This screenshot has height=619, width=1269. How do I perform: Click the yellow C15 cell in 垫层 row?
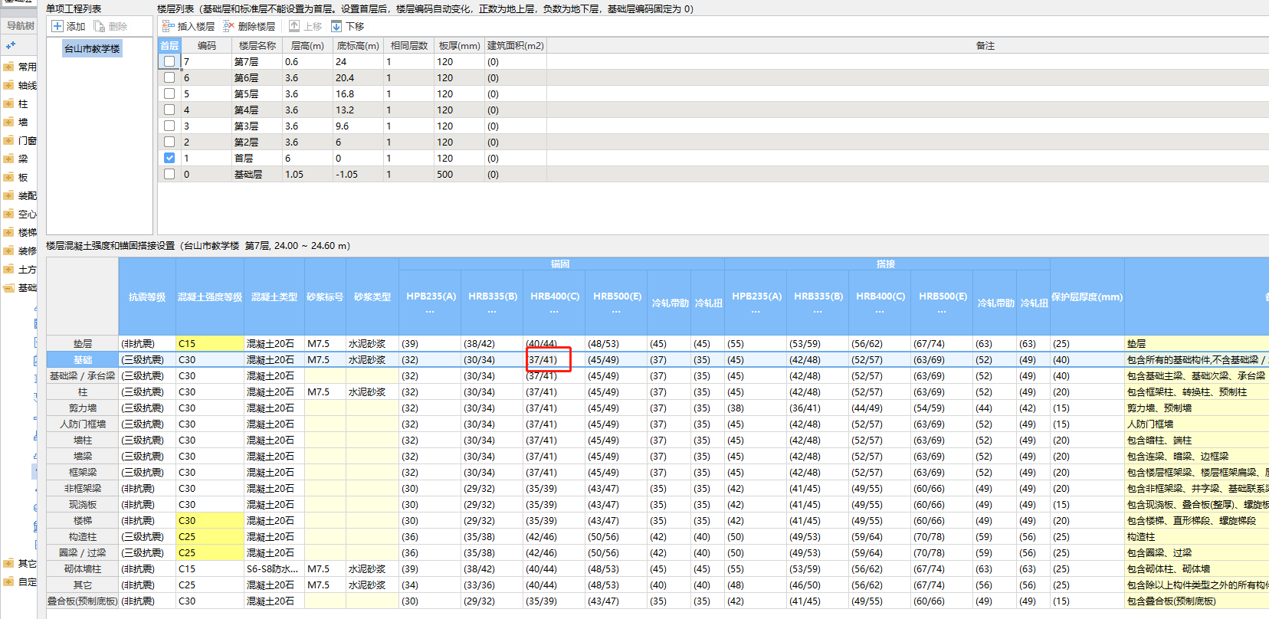pos(210,344)
